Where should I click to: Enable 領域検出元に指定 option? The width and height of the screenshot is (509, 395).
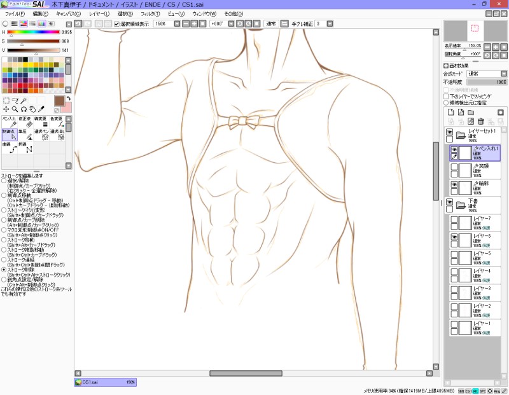pos(446,102)
